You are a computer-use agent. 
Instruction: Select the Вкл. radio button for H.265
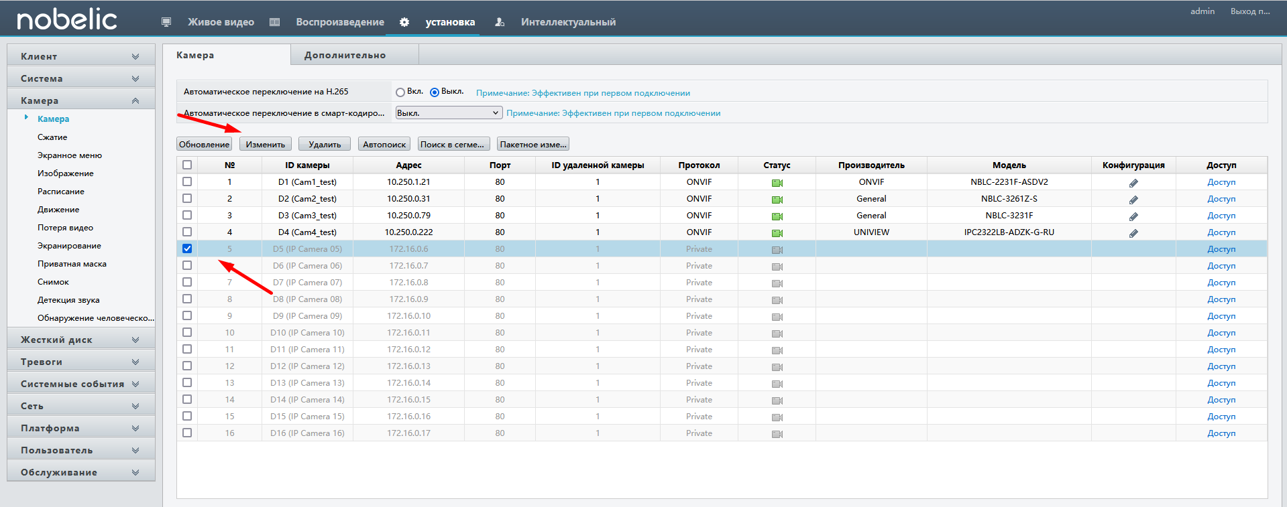(400, 92)
